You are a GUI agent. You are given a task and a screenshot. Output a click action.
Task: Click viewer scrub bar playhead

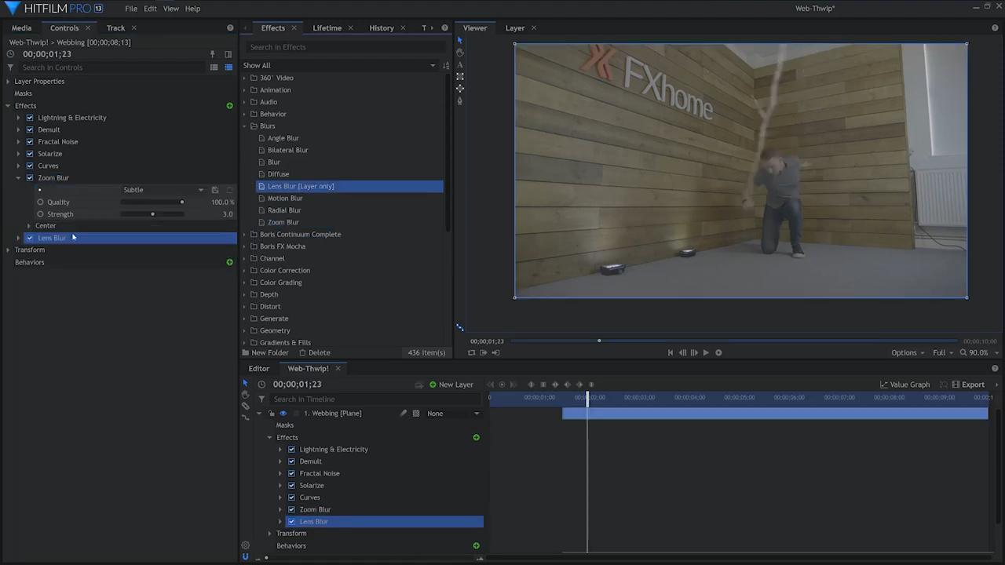pyautogui.click(x=599, y=341)
